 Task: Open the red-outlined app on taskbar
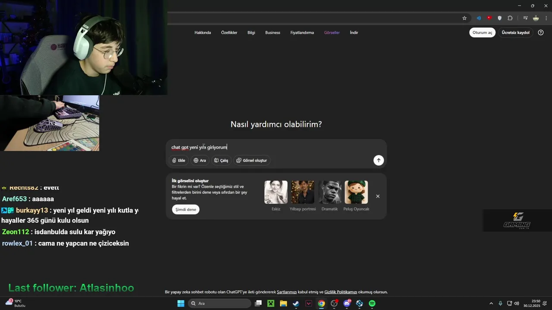(309, 304)
